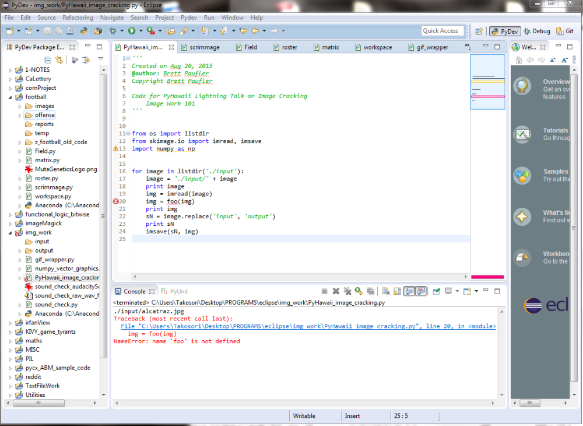Toggle Show Console on standard error change
Viewport: 583px width, 426px height.
pos(421,291)
